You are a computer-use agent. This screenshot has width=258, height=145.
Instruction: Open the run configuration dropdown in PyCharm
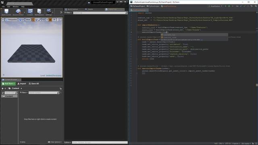click(x=215, y=6)
